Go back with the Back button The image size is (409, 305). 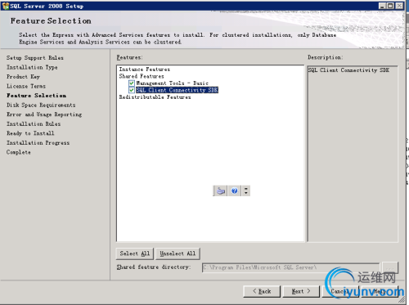point(262,291)
